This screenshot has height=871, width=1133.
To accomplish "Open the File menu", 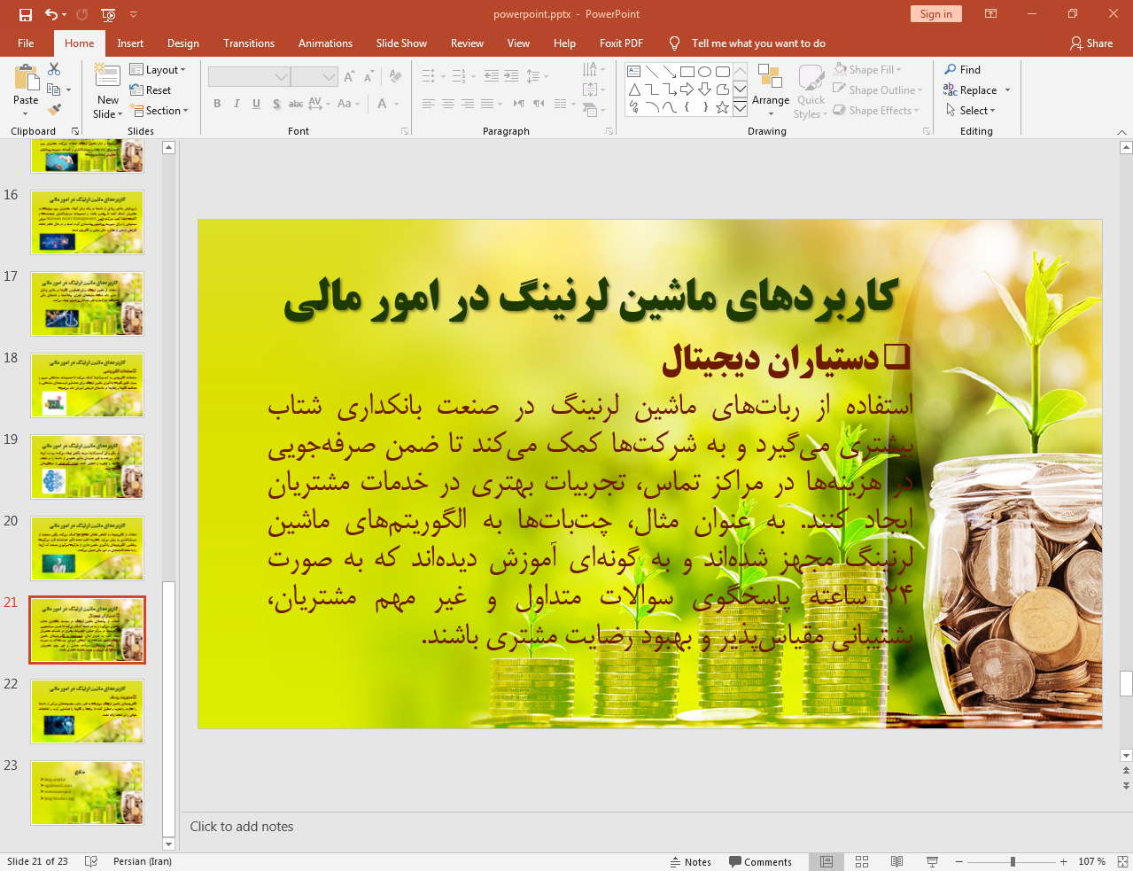I will tap(26, 43).
